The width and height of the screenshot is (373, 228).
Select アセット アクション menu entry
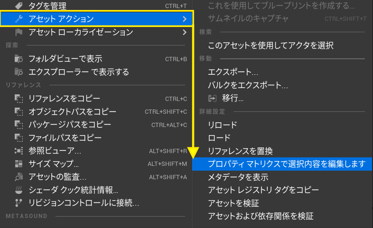(96, 19)
